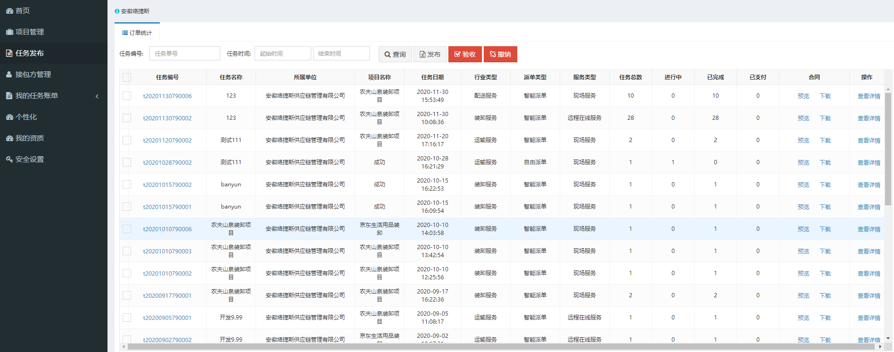Click the home icon beside 首页

pyautogui.click(x=9, y=11)
